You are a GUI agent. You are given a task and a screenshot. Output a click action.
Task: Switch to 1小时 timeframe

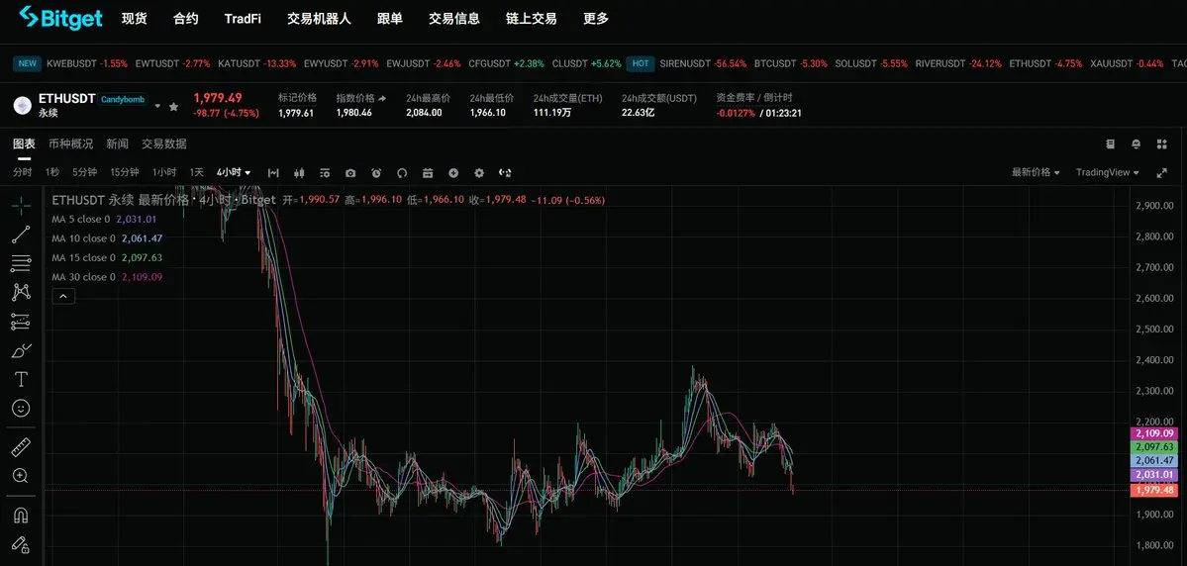point(164,172)
